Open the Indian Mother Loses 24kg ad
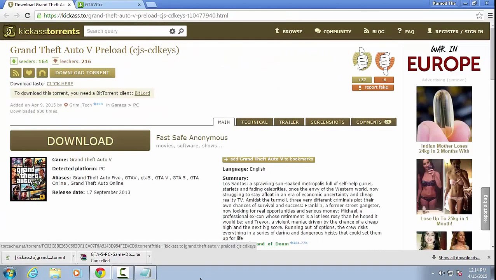The height and width of the screenshot is (280, 496). 444,120
